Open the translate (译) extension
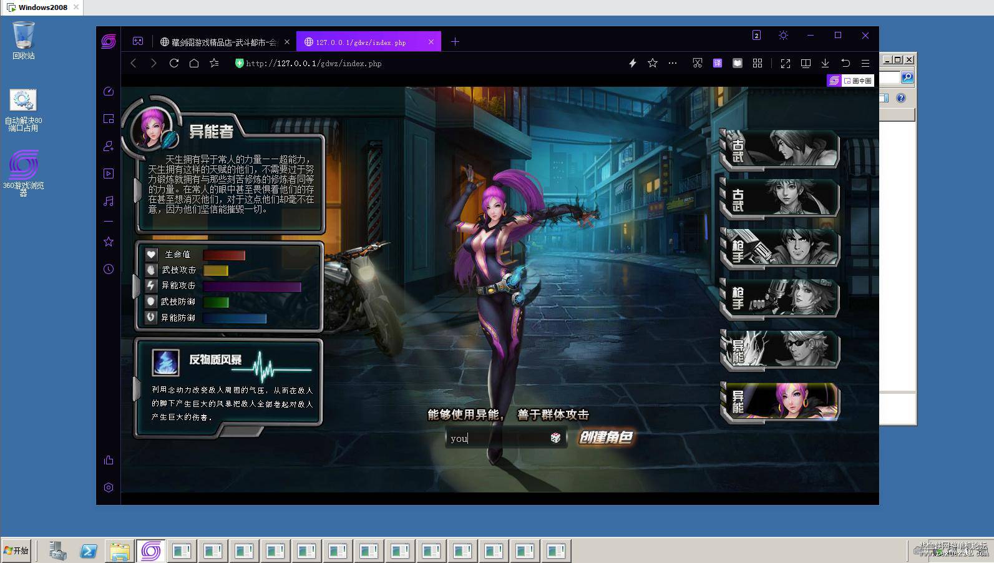The width and height of the screenshot is (994, 563). click(x=718, y=63)
